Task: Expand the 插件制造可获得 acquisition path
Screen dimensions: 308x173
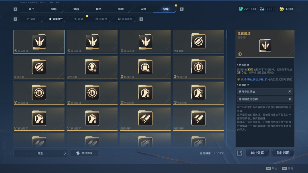Action: [x=265, y=99]
